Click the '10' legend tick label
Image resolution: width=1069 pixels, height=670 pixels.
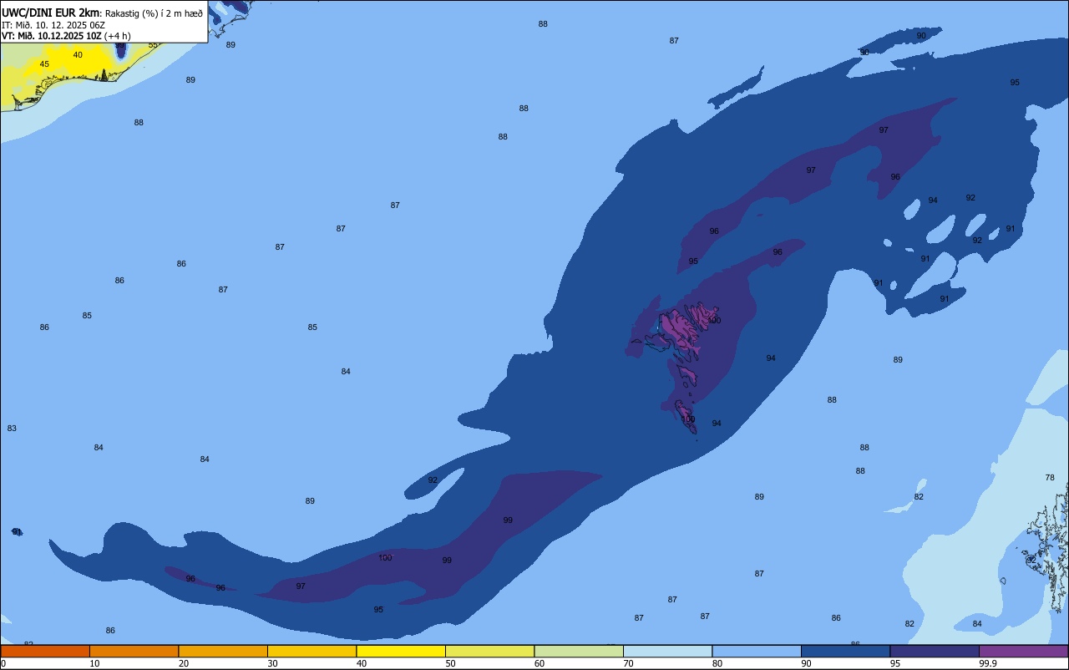click(x=94, y=663)
